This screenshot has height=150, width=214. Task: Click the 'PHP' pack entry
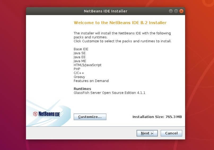[77, 69]
